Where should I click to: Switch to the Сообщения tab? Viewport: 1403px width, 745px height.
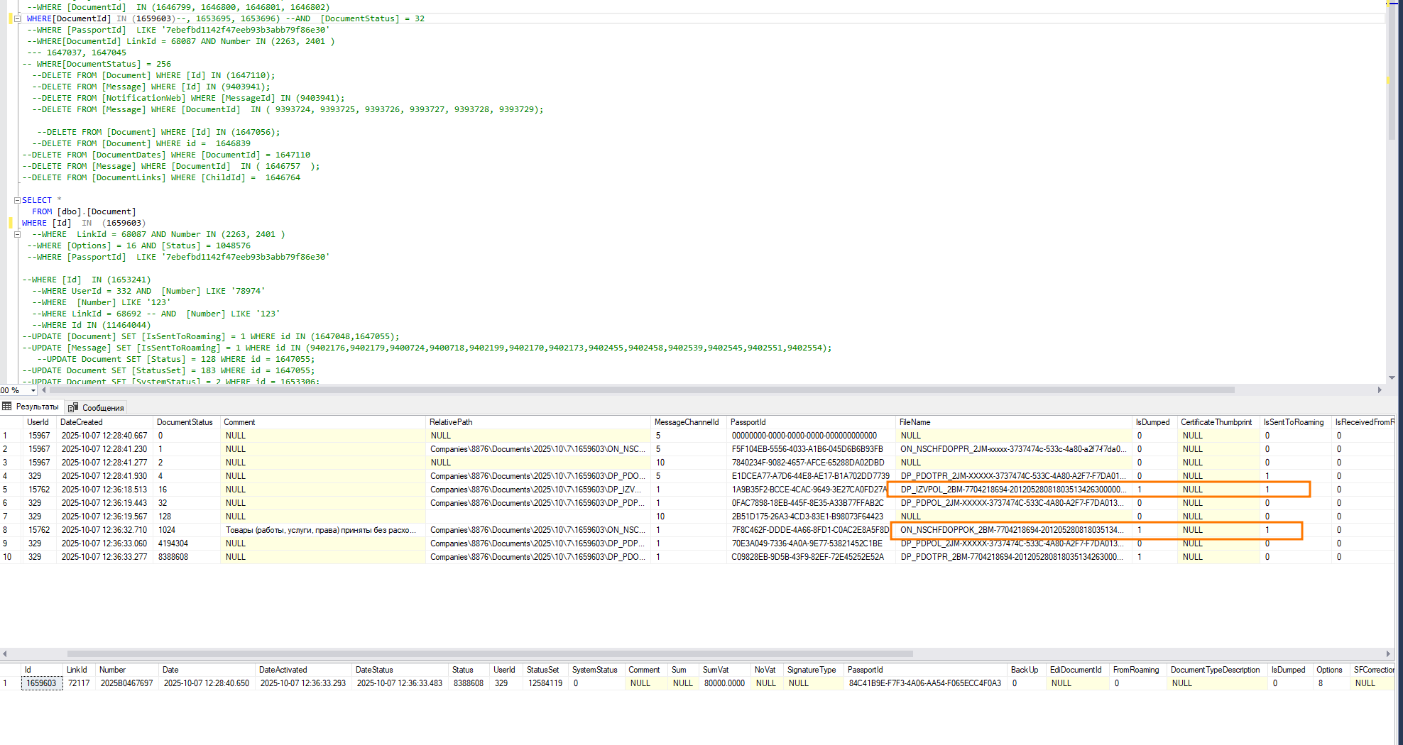pos(97,407)
